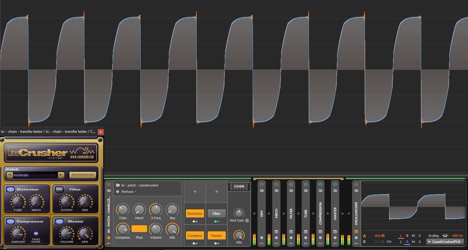Click the 5 Freq macro knob
The image size is (468, 250).
tap(156, 210)
